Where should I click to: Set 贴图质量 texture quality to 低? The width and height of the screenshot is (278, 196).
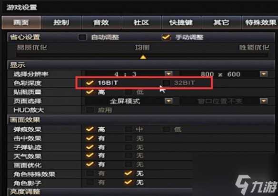(129, 92)
